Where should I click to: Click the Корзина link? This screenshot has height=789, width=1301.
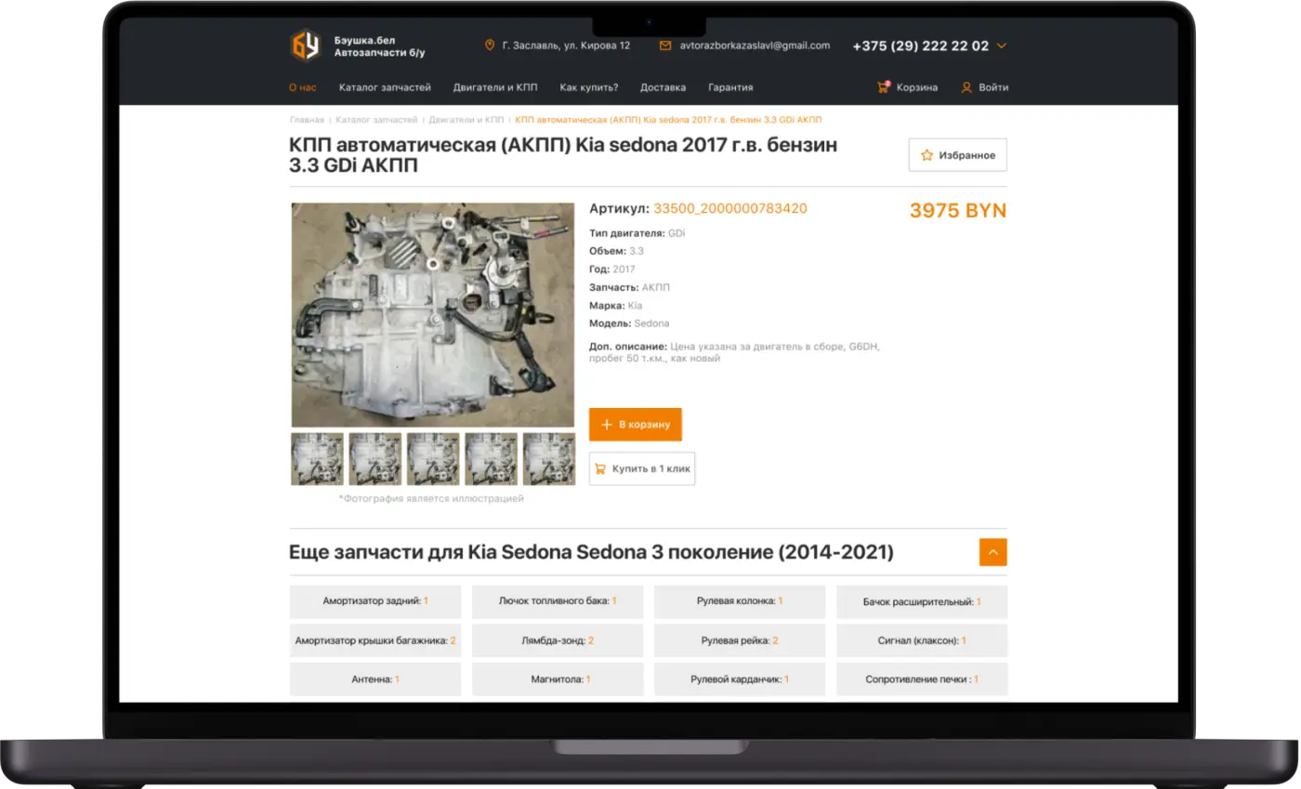click(917, 87)
